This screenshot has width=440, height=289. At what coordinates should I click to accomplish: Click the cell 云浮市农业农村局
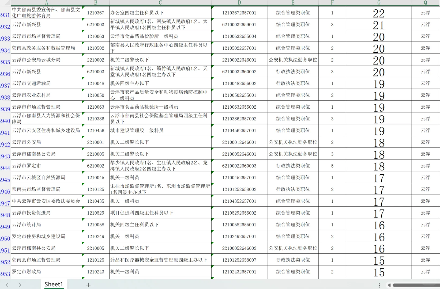click(46, 95)
